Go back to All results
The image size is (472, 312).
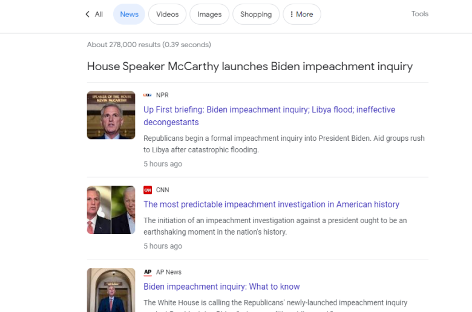(99, 15)
